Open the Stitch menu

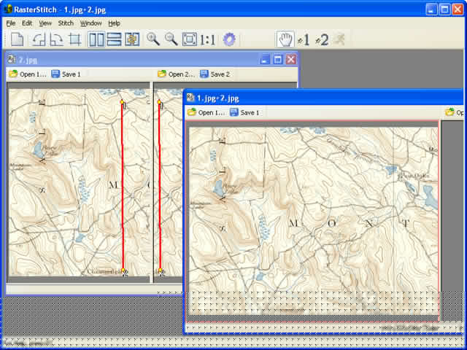tap(66, 23)
